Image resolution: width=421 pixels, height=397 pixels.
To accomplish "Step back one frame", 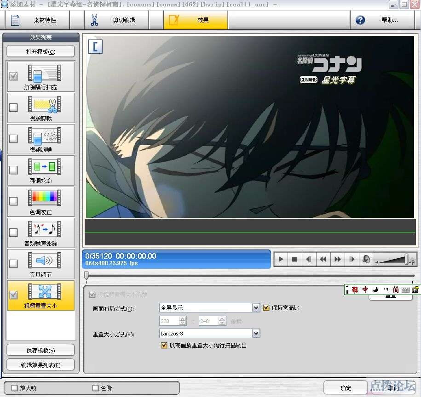I will 309,259.
